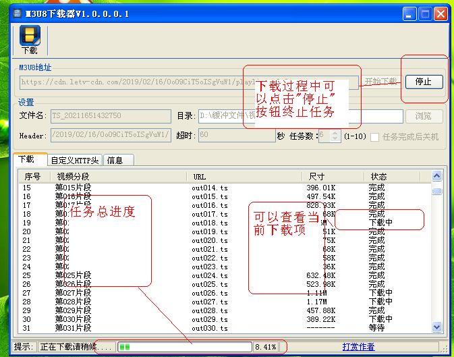This screenshot has height=357, width=454.
Task: Click the Header input field
Action: tap(111, 136)
